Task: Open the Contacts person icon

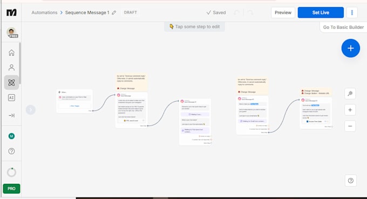Action: point(11,68)
